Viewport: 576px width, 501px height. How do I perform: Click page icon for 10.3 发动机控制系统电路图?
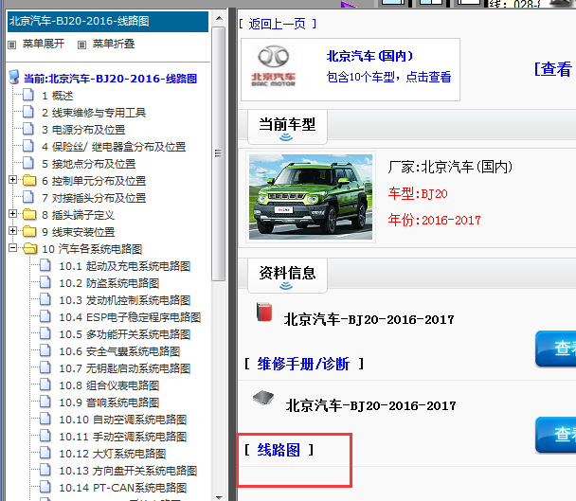pos(45,299)
